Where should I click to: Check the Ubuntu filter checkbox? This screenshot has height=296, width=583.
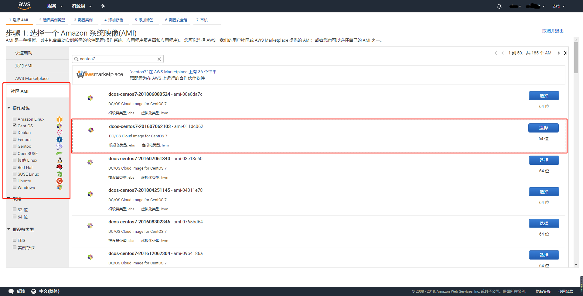pyautogui.click(x=15, y=181)
